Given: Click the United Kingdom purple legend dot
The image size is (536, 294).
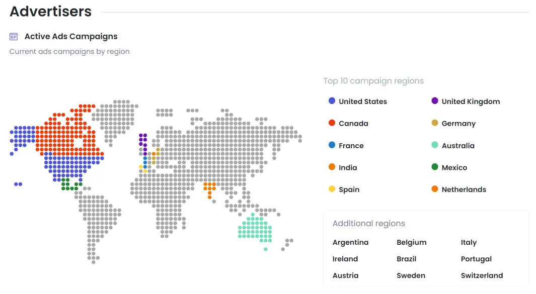Looking at the screenshot, I should pos(434,101).
